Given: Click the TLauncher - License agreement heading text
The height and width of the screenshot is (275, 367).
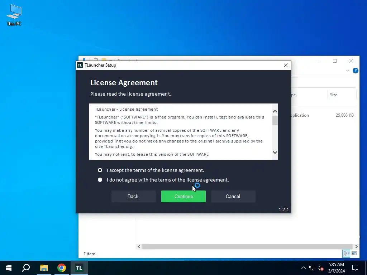Looking at the screenshot, I should click(x=127, y=109).
